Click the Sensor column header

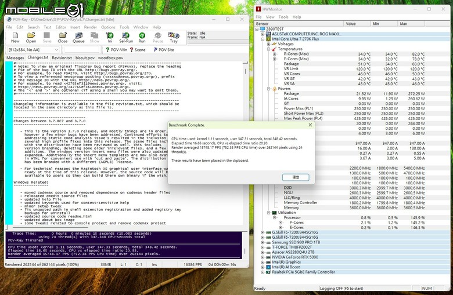tap(299, 24)
